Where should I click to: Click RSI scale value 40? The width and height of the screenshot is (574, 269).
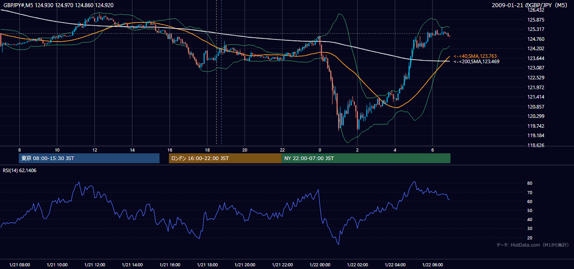[x=530, y=219]
